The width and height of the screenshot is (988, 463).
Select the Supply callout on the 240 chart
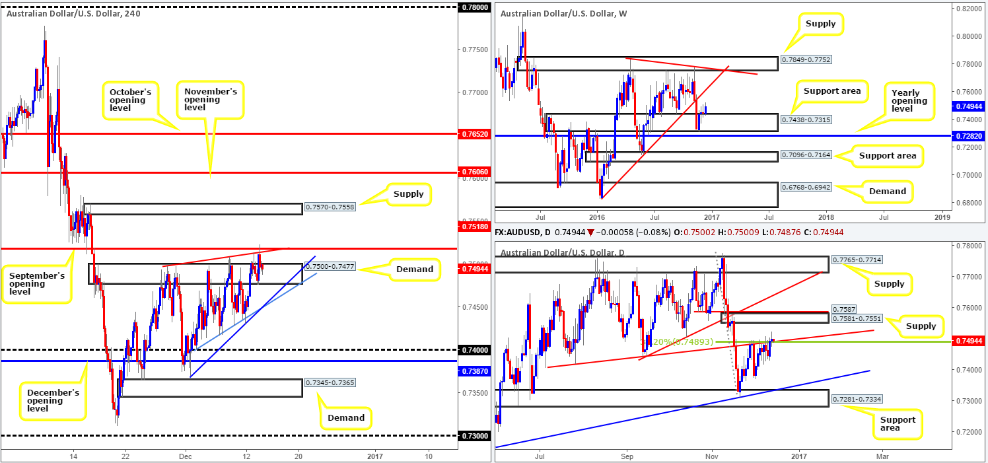point(407,195)
